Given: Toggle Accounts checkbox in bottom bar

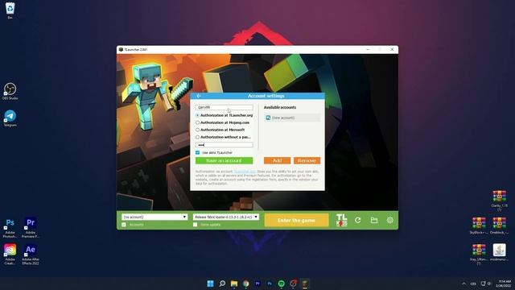Looking at the screenshot, I should [x=124, y=225].
